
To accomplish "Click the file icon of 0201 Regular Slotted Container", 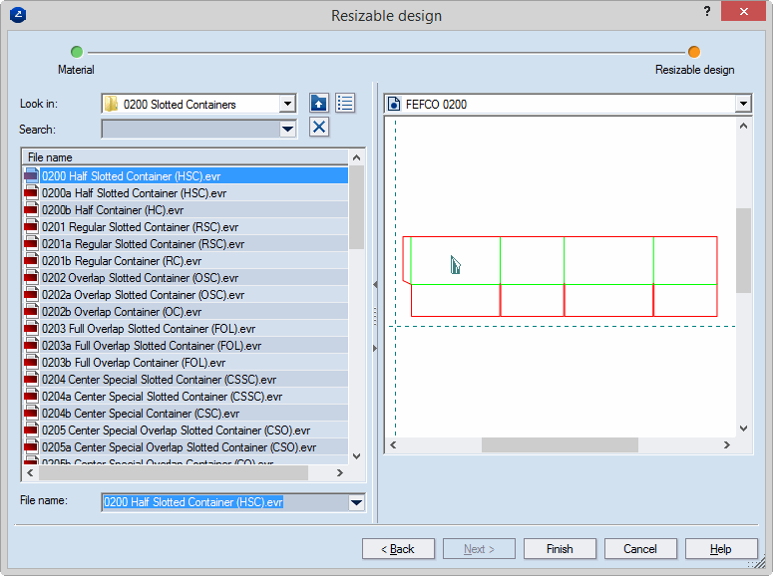I will [31, 227].
